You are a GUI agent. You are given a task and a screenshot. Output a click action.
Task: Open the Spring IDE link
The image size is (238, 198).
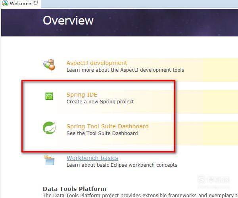point(82,95)
